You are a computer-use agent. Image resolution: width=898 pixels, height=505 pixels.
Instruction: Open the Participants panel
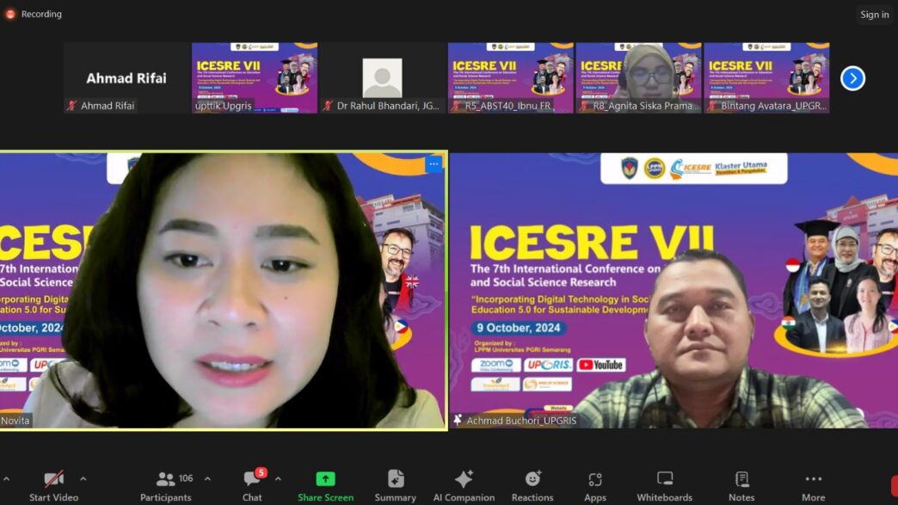coord(166,479)
